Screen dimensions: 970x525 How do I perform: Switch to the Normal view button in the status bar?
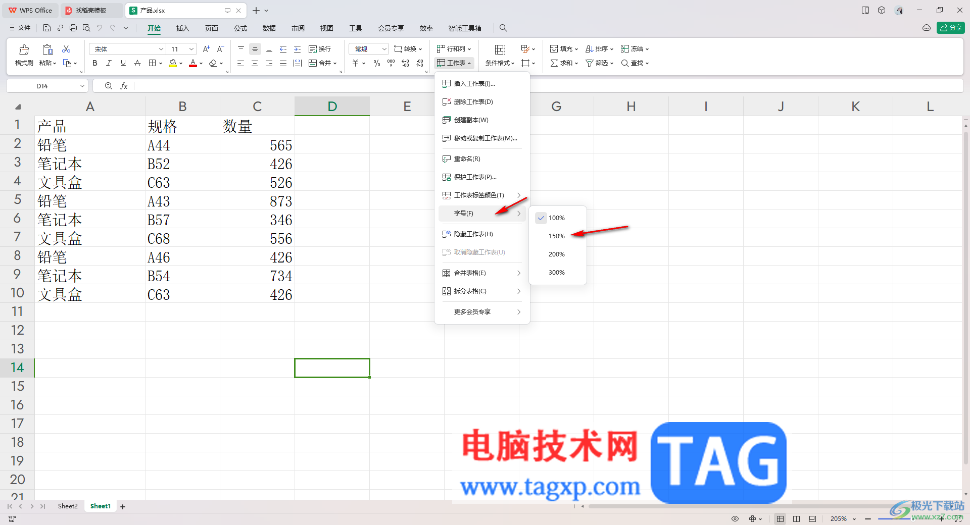pos(781,519)
